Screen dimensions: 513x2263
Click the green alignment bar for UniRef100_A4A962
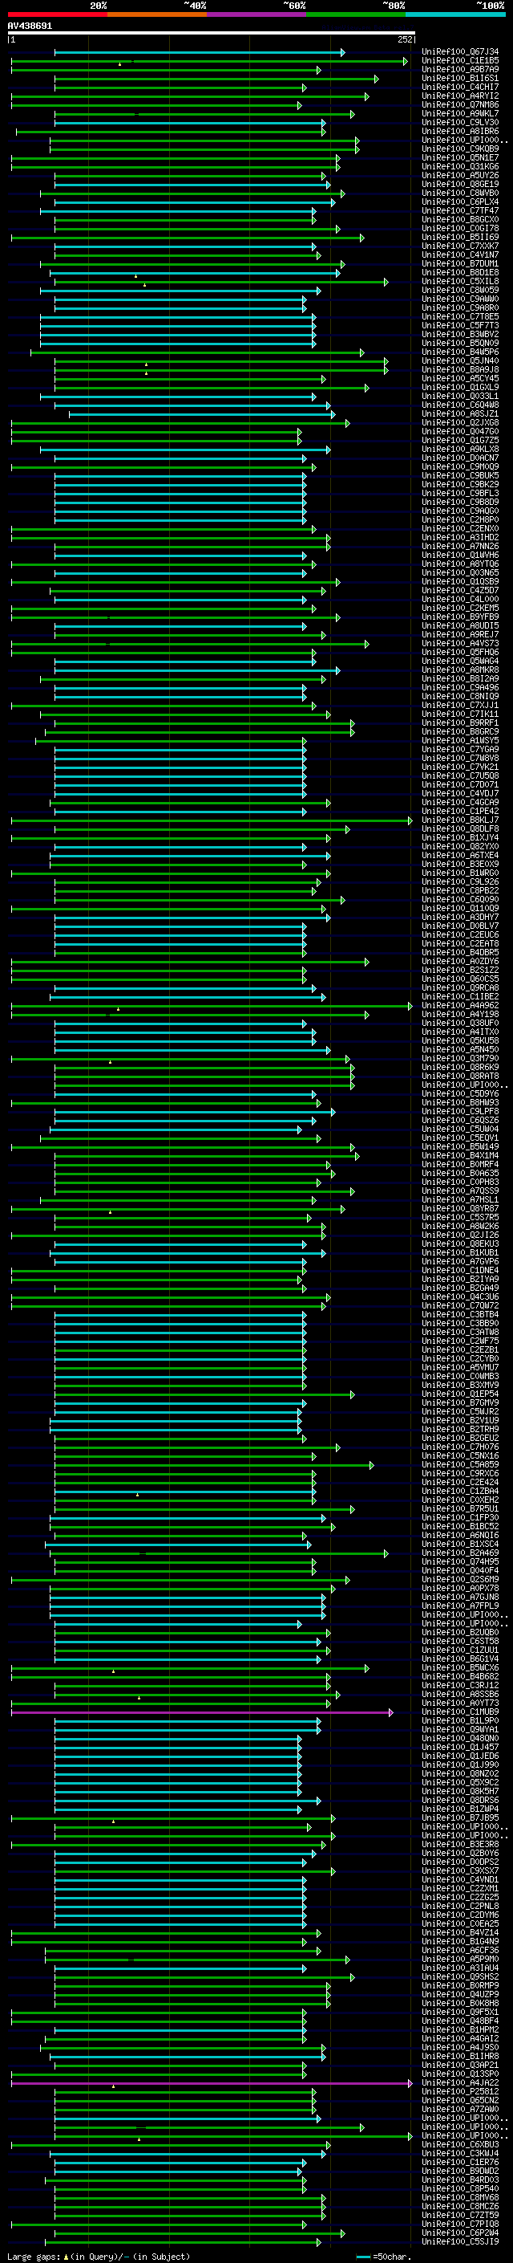coord(212,1006)
